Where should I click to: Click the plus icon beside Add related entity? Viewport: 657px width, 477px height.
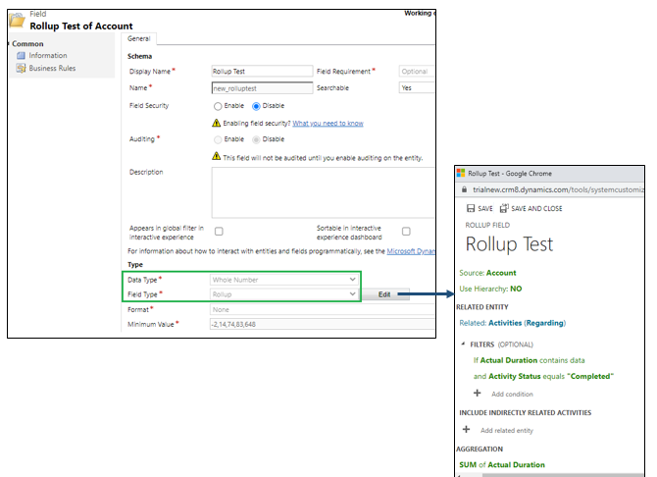tap(466, 429)
